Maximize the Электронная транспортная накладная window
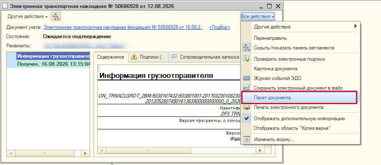The width and height of the screenshot is (381, 165). tap(269, 6)
